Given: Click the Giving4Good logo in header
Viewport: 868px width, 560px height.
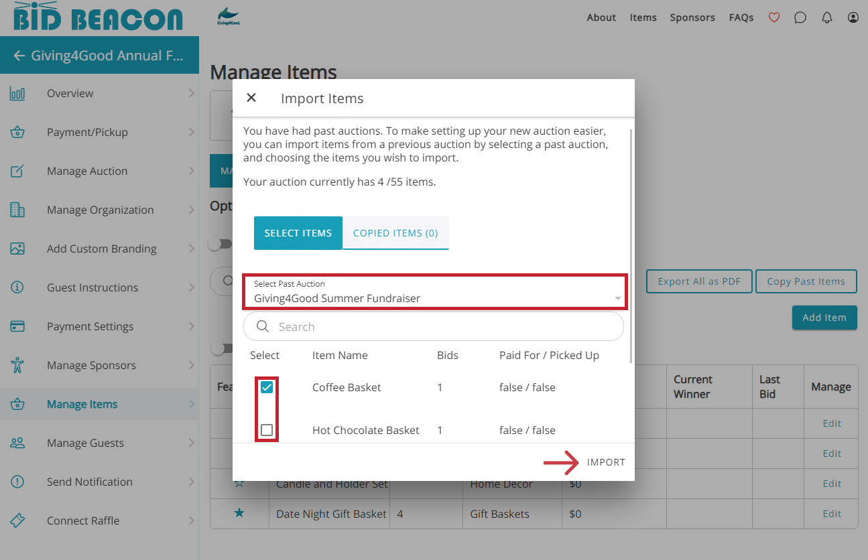Looking at the screenshot, I should [229, 17].
